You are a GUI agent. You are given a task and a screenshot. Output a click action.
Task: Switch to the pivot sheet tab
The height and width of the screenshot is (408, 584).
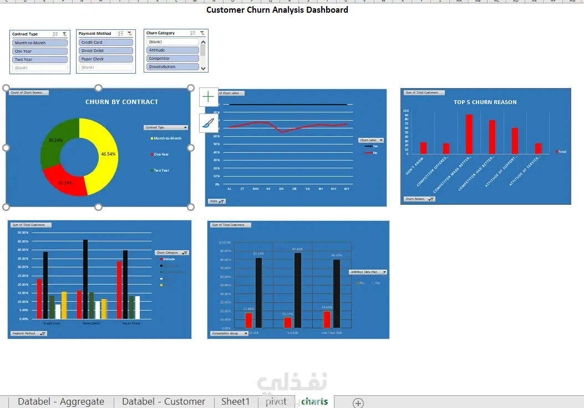click(276, 402)
